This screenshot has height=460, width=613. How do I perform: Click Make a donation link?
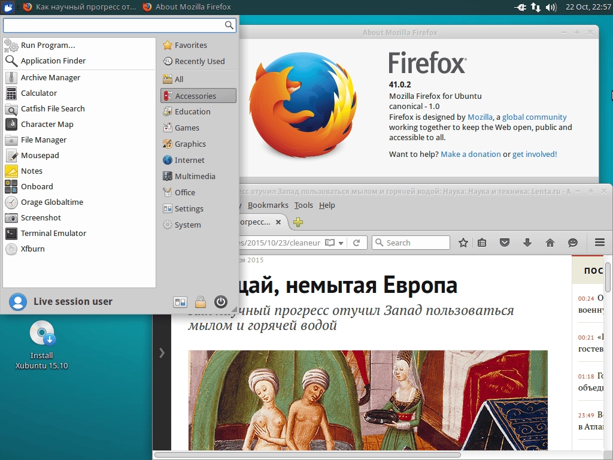point(471,155)
